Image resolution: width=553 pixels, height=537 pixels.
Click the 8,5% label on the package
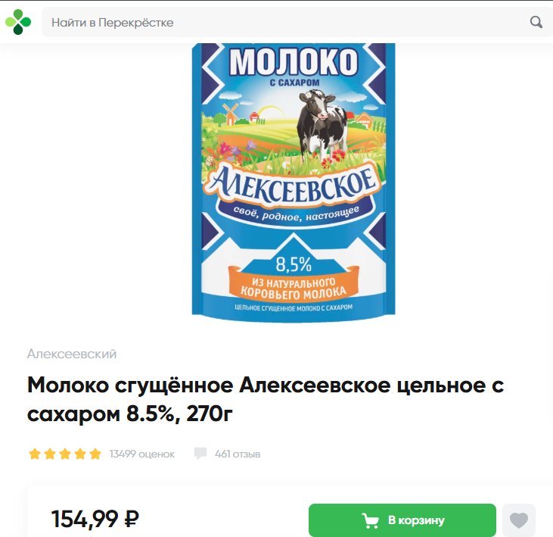coord(294,264)
